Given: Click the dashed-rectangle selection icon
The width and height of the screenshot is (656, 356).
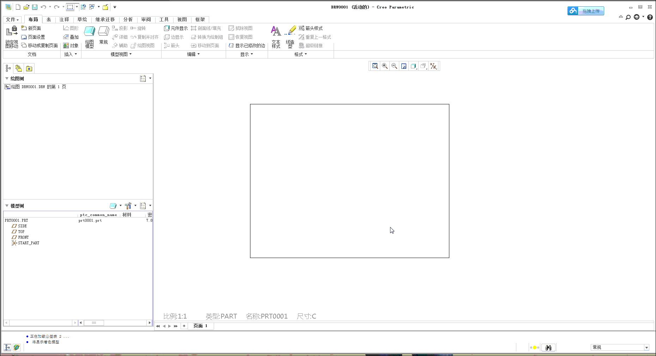Looking at the screenshot, I should click(x=70, y=7).
